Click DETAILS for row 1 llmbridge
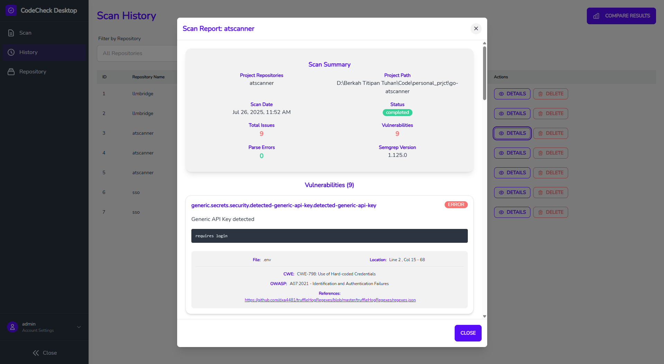Screen dimensions: 664x364 512,94
